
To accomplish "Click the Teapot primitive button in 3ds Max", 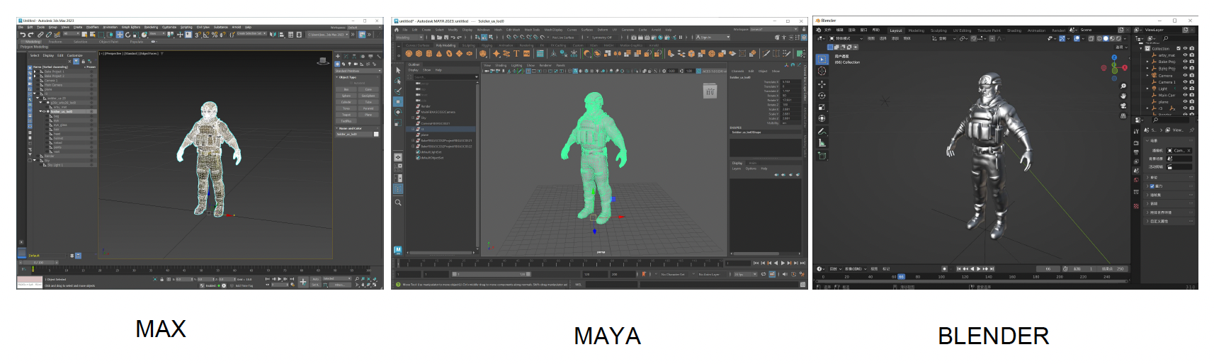I will (x=346, y=114).
